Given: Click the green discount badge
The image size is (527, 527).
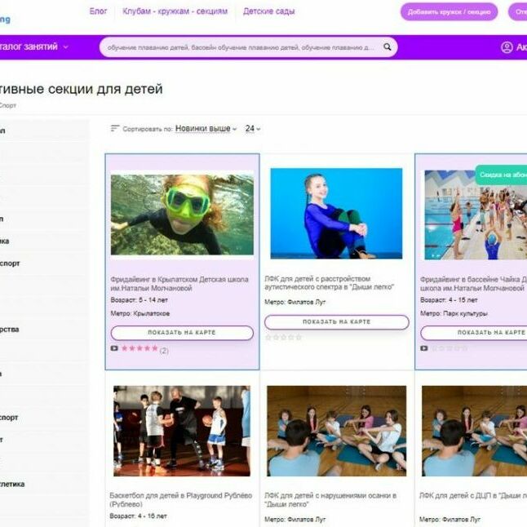Looking at the screenshot, I should point(501,175).
